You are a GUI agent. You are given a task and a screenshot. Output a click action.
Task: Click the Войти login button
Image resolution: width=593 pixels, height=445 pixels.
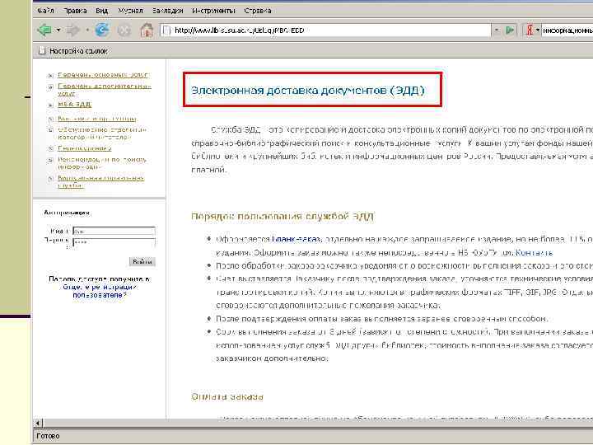(x=142, y=261)
